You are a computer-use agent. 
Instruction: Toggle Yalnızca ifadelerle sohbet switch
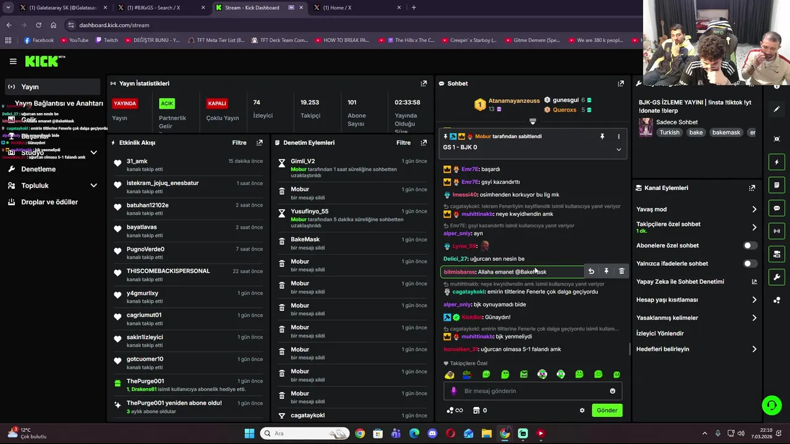(750, 263)
